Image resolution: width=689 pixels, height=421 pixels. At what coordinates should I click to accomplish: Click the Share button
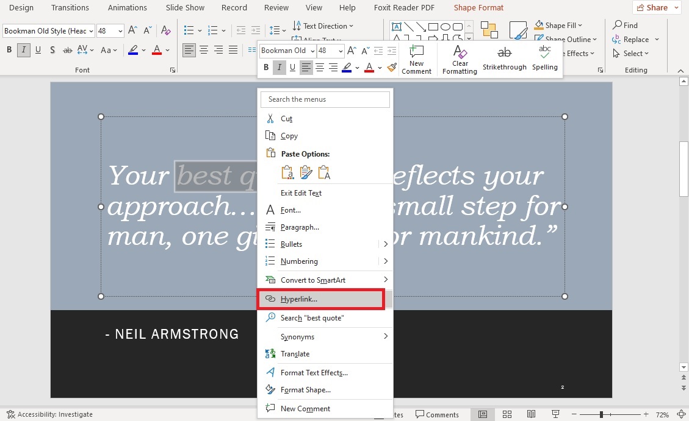[657, 7]
